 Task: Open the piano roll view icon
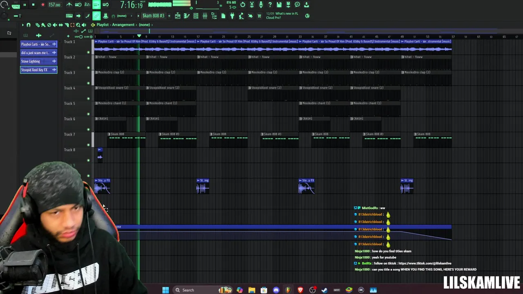point(187,16)
